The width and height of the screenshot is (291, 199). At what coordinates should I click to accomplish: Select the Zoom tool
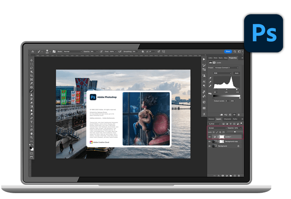point(31,137)
